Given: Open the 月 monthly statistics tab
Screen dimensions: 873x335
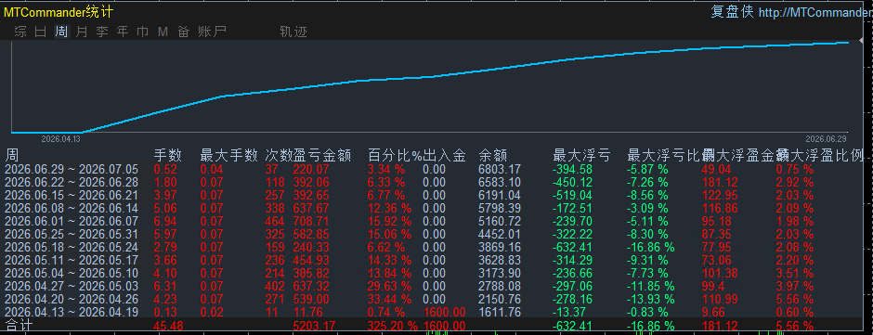Looking at the screenshot, I should click(x=82, y=32).
